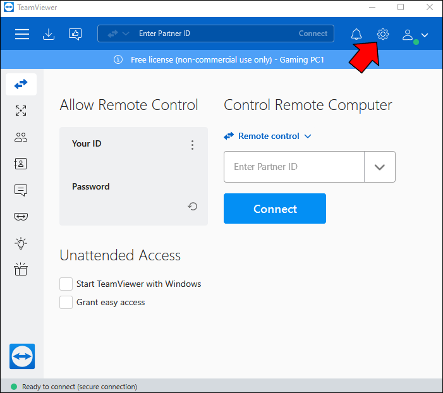Open the Chat sidebar icon
Viewport: 443px width, 393px height.
click(21, 190)
